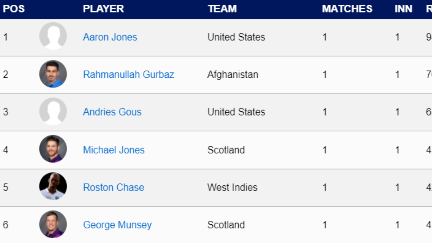Viewport: 432px width, 243px height.
Task: Click George Munsey profile photo
Action: pos(53,224)
